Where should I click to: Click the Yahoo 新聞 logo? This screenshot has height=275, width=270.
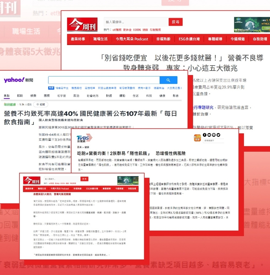pyautogui.click(x=18, y=80)
